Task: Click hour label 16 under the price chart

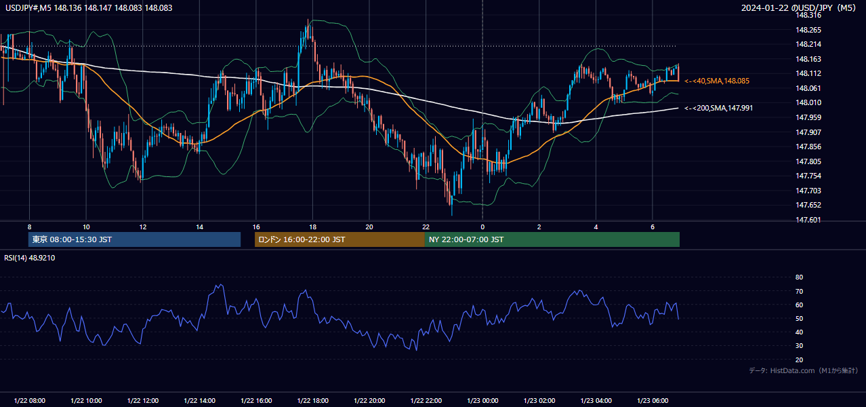Action: [256, 227]
